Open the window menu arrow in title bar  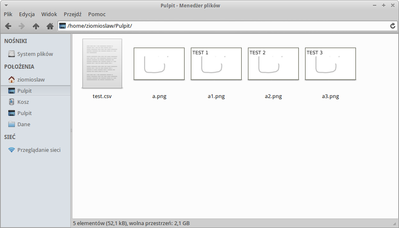(x=6, y=5)
